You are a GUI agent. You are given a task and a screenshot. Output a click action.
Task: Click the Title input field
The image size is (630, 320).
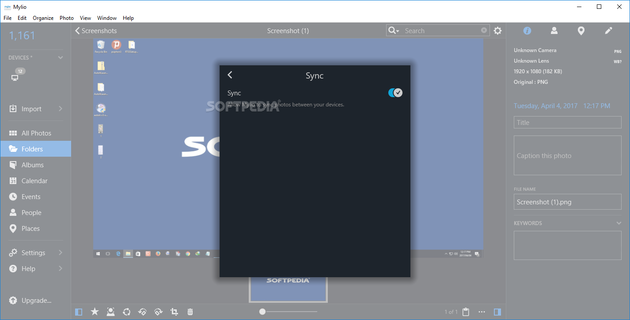point(568,123)
